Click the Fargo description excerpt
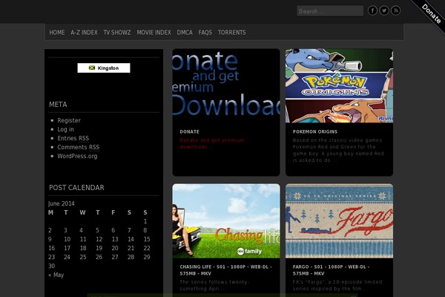 click(337, 285)
